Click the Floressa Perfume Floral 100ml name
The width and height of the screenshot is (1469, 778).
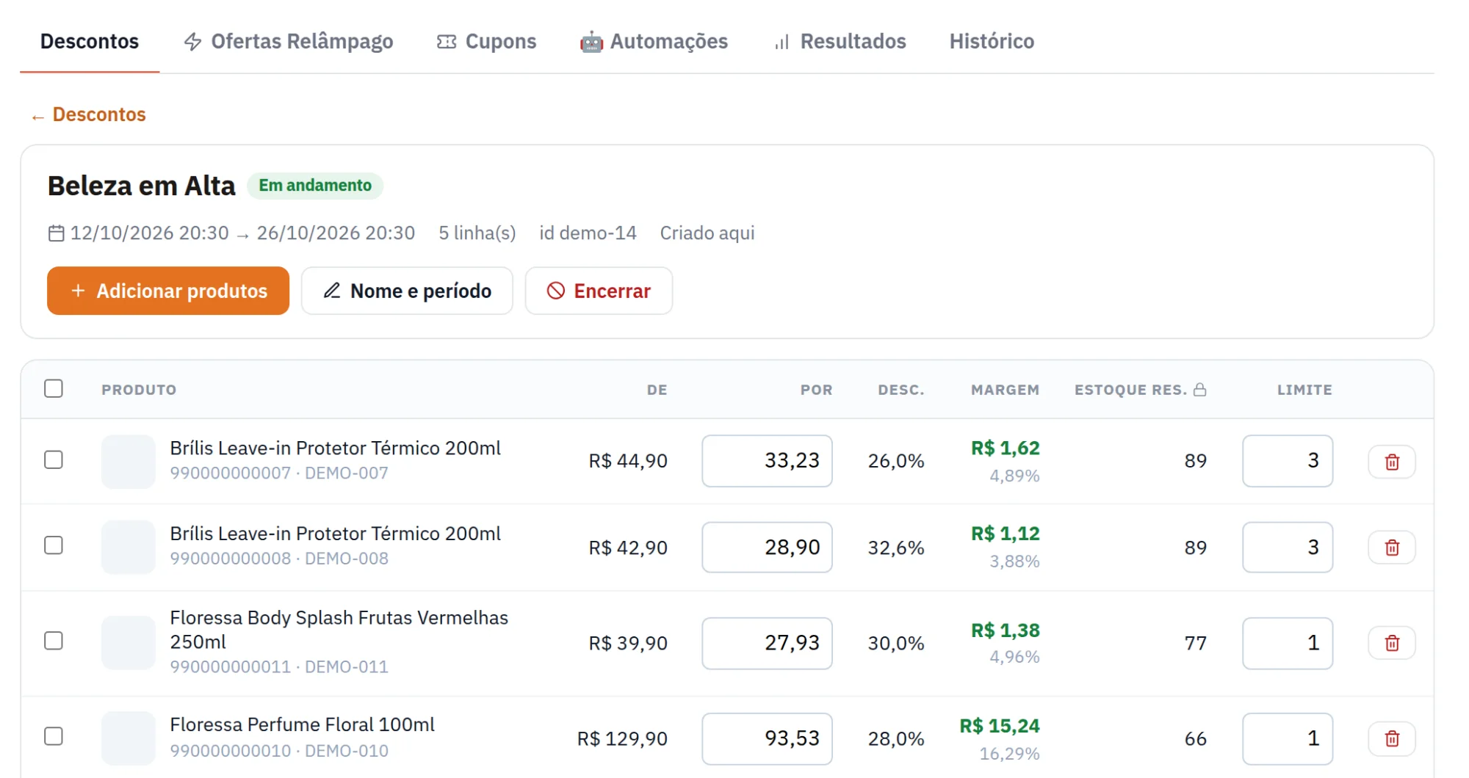coord(303,724)
